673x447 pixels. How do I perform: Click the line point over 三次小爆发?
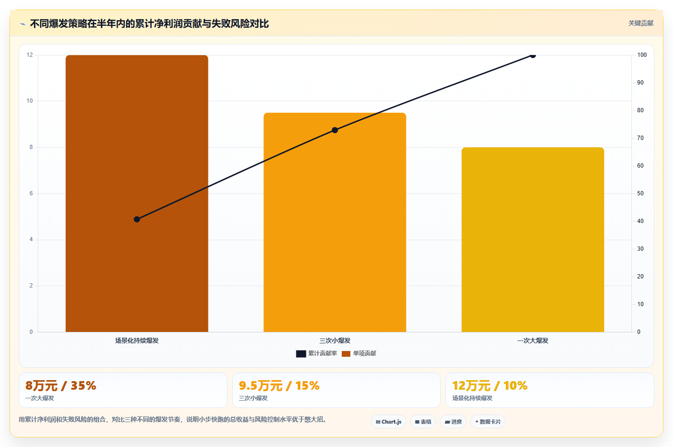[x=335, y=130]
